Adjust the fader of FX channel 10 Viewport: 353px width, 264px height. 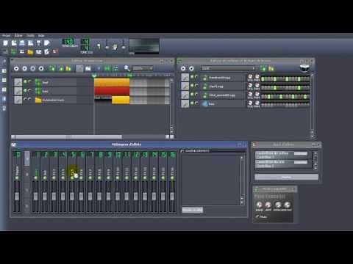118,196
